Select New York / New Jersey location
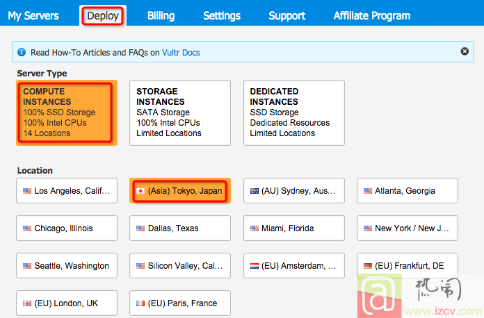484x318 pixels. (408, 228)
